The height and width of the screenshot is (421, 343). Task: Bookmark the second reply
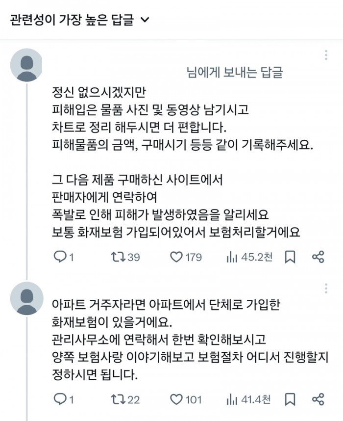(x=290, y=399)
